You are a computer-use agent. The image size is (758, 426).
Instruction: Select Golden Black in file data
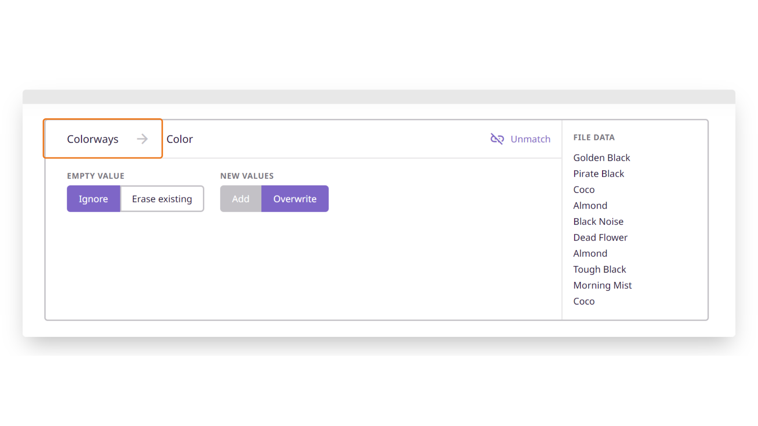pyautogui.click(x=602, y=157)
